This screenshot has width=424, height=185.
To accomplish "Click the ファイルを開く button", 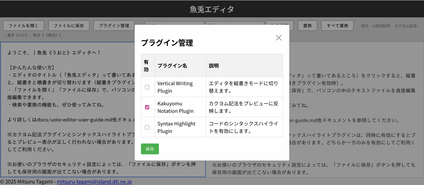I will 24,26.
